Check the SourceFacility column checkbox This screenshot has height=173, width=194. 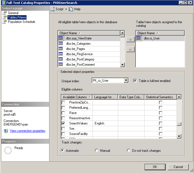click(x=63, y=134)
